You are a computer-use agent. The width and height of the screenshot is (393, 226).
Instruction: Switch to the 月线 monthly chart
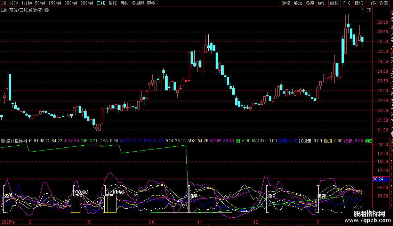[x=124, y=3]
